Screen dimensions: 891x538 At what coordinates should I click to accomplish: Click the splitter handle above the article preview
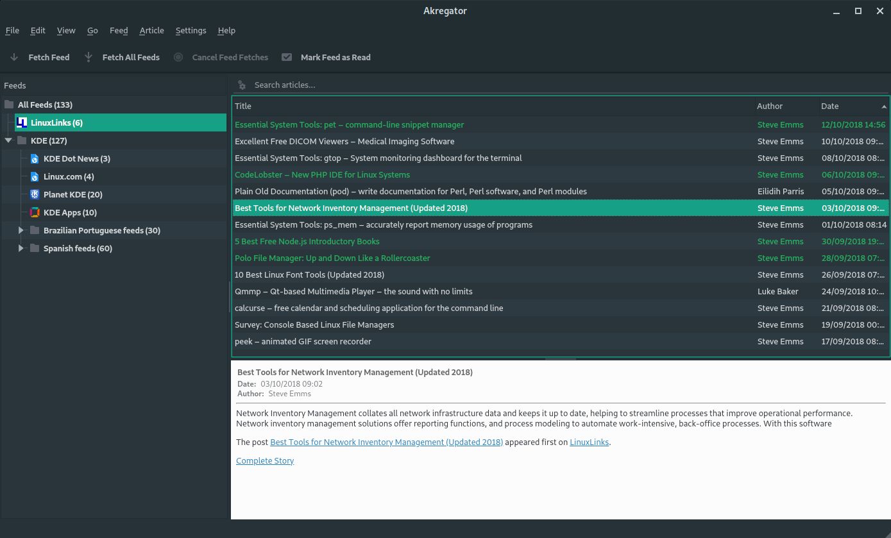pyautogui.click(x=561, y=358)
